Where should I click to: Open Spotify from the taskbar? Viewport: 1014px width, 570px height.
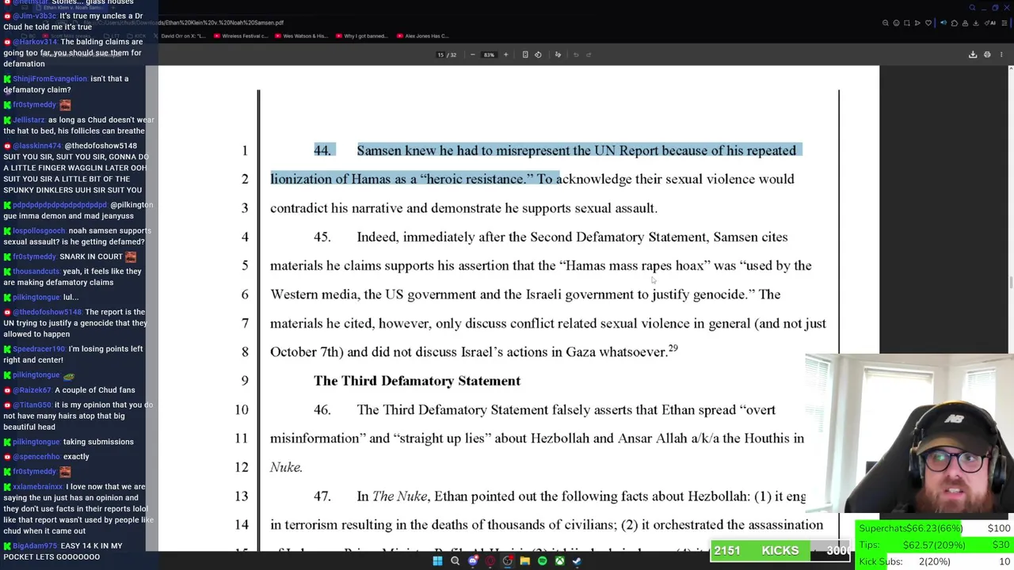(542, 561)
